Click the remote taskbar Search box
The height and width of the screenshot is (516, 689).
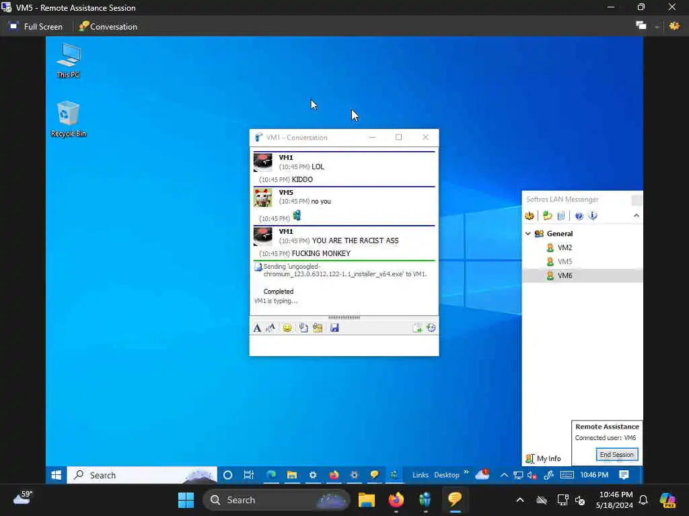(x=142, y=475)
